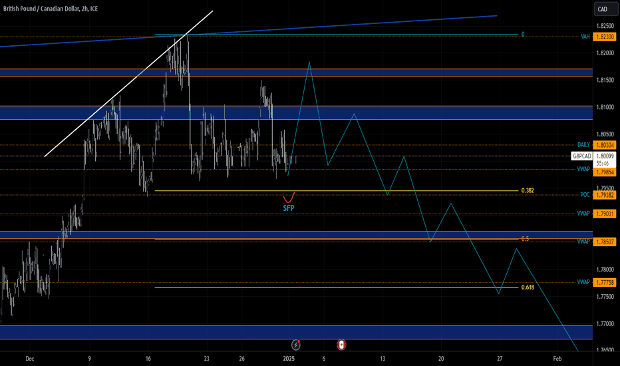
Task: Click the 0.382 Fibonacci level label
Action: (528, 190)
